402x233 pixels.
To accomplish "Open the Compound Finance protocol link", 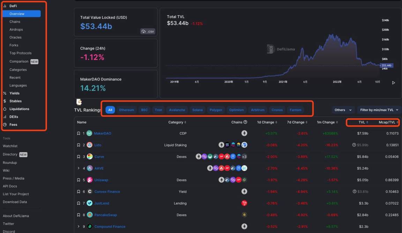I will coord(110,227).
